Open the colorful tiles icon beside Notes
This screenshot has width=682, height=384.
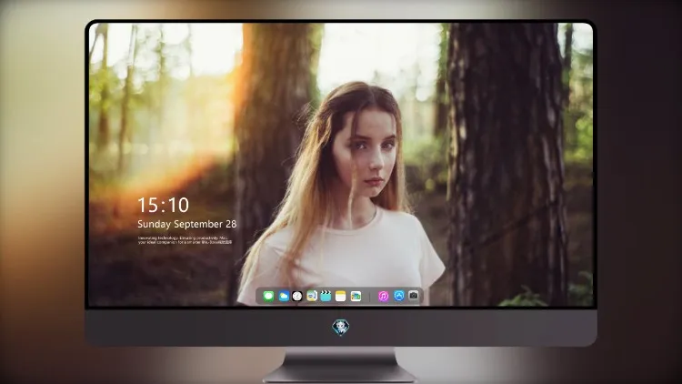[x=356, y=297]
